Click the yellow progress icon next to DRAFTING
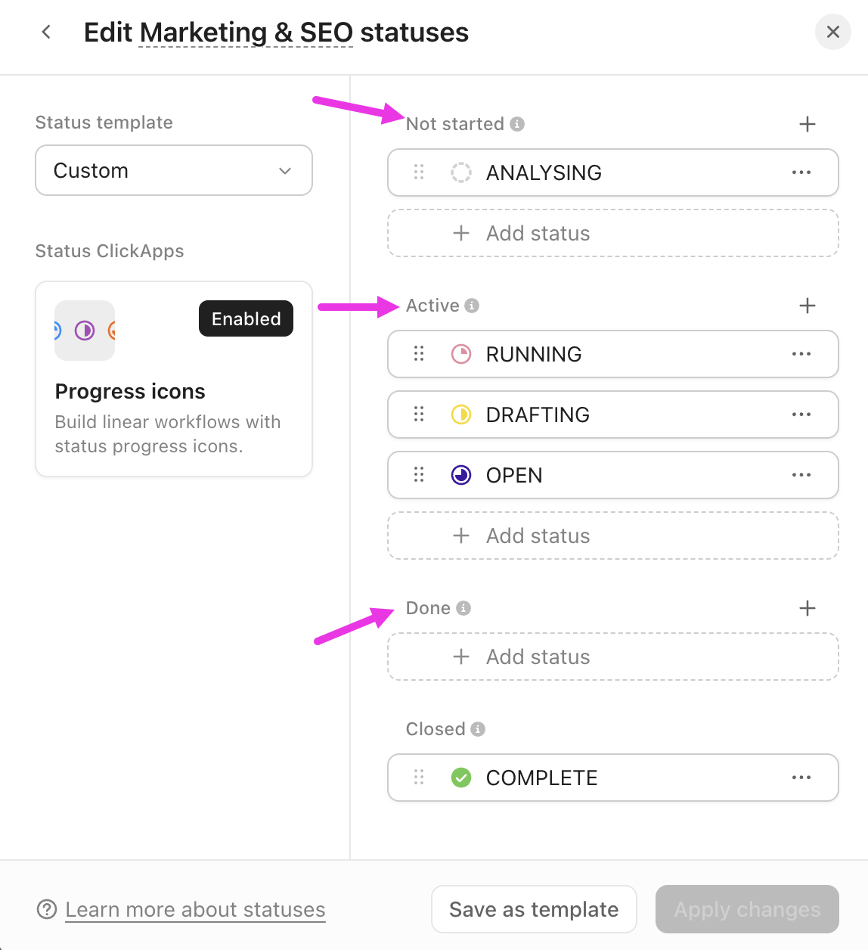The width and height of the screenshot is (868, 950). tap(460, 414)
